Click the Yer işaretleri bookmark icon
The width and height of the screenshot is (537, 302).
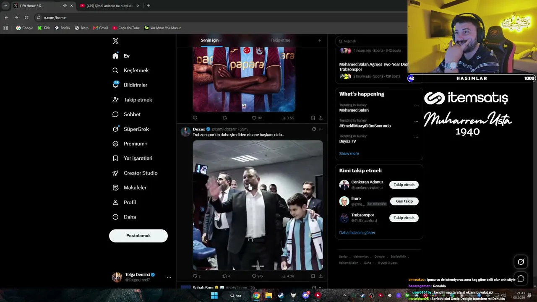click(x=115, y=158)
